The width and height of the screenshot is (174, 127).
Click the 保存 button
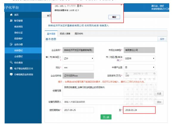click(162, 39)
